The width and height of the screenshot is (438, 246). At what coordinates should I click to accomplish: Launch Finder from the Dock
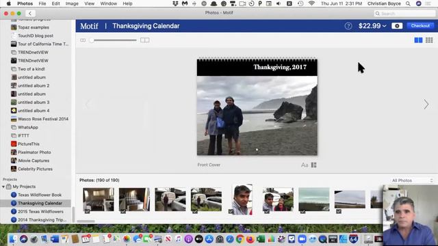pyautogui.click(x=13, y=239)
